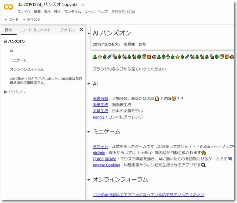The height and width of the screenshot is (203, 237).
Task: Click the magnifier emoji after Inverse Cooking description
Action: [203, 165]
